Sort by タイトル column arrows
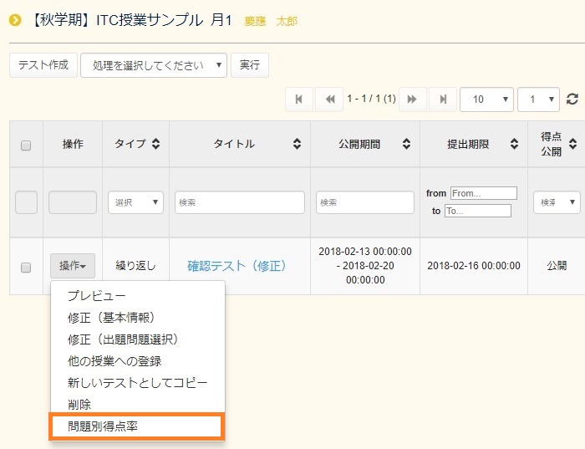The image size is (585, 449). coord(297,144)
